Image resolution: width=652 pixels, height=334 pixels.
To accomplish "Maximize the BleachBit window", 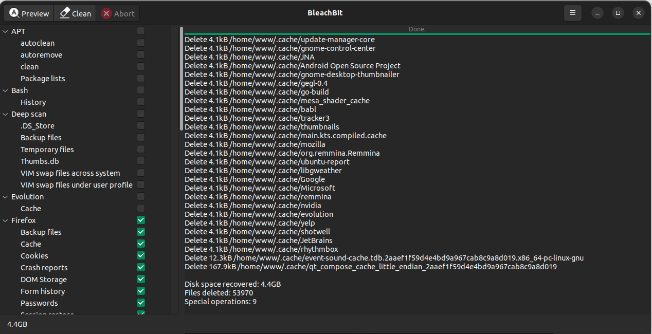I will click(x=618, y=13).
